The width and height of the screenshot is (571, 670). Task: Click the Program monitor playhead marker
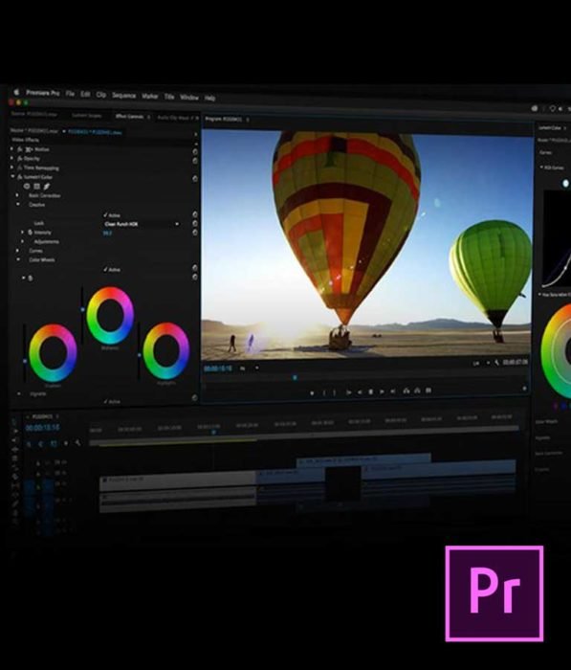(x=295, y=378)
